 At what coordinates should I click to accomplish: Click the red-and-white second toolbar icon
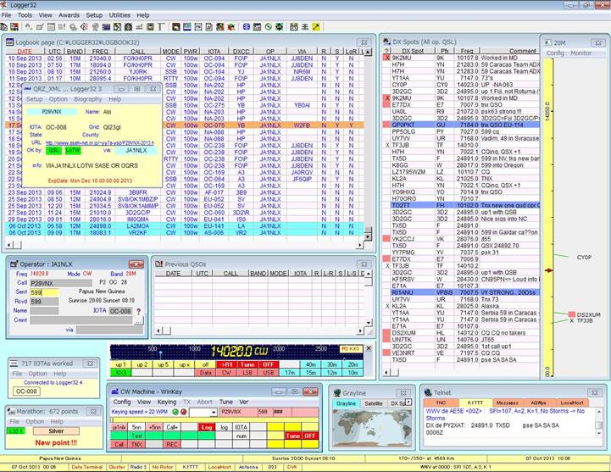(x=14, y=27)
